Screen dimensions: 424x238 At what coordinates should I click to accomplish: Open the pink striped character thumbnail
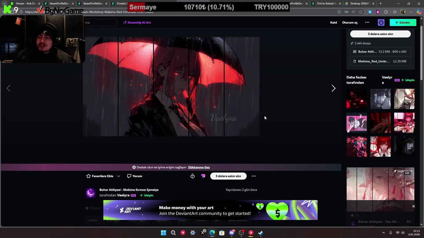[356, 123]
